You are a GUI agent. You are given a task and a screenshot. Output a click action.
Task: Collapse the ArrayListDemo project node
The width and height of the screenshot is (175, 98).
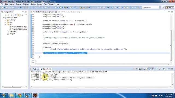(x=3, y=18)
